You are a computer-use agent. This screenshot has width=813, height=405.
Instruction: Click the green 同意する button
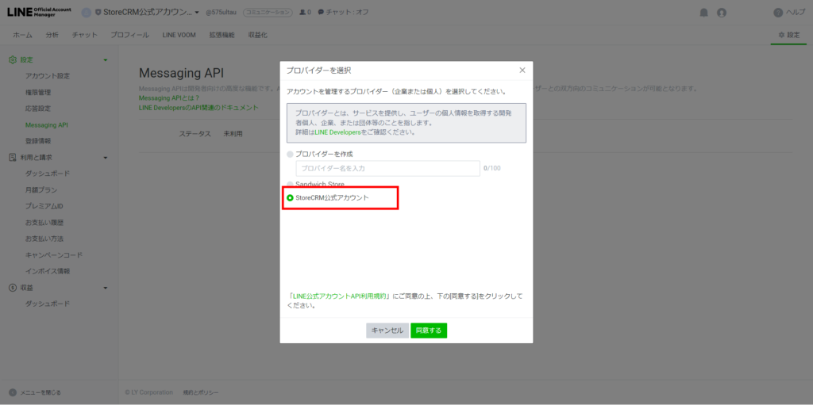point(429,330)
